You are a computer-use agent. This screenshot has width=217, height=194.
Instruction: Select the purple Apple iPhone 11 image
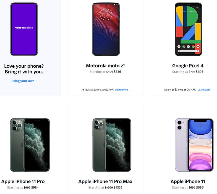(194, 145)
